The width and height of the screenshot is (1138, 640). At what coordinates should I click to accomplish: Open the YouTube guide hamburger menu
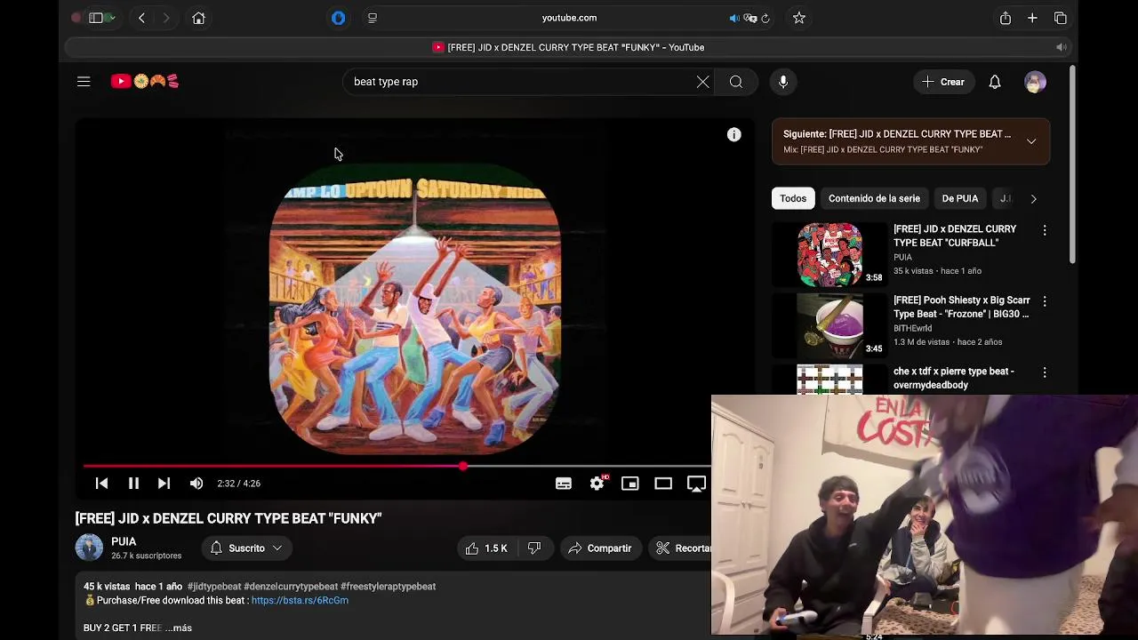(x=84, y=82)
